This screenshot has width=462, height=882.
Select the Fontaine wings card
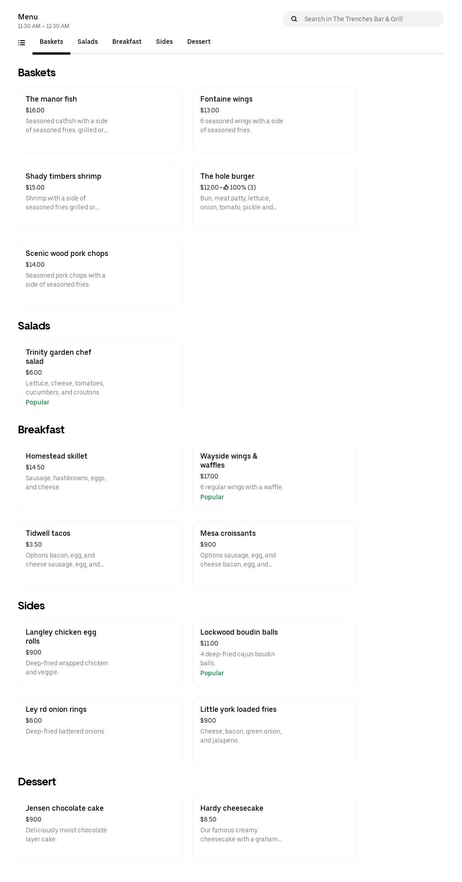point(274,120)
